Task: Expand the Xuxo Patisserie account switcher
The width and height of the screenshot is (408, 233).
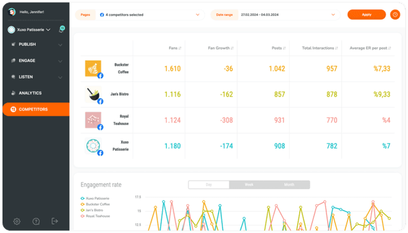Action: (x=48, y=30)
